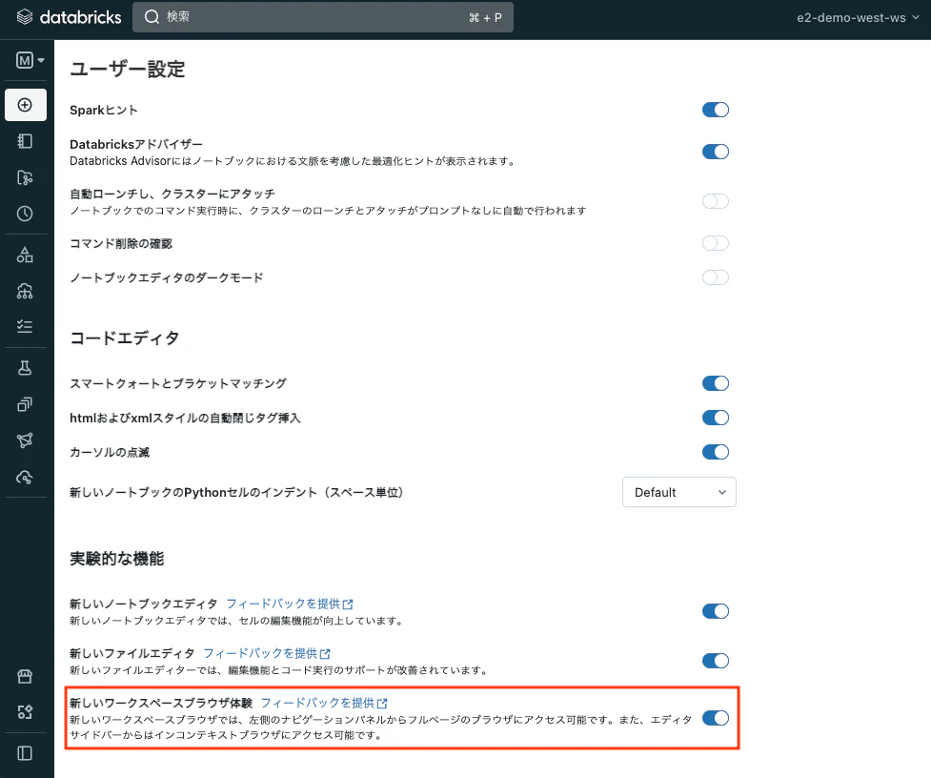Open the Feature Store stacked icon
The image size is (931, 778).
pyautogui.click(x=25, y=404)
